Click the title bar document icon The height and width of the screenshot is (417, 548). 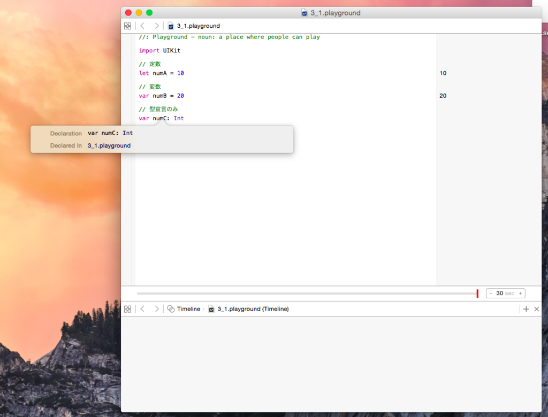pyautogui.click(x=304, y=13)
